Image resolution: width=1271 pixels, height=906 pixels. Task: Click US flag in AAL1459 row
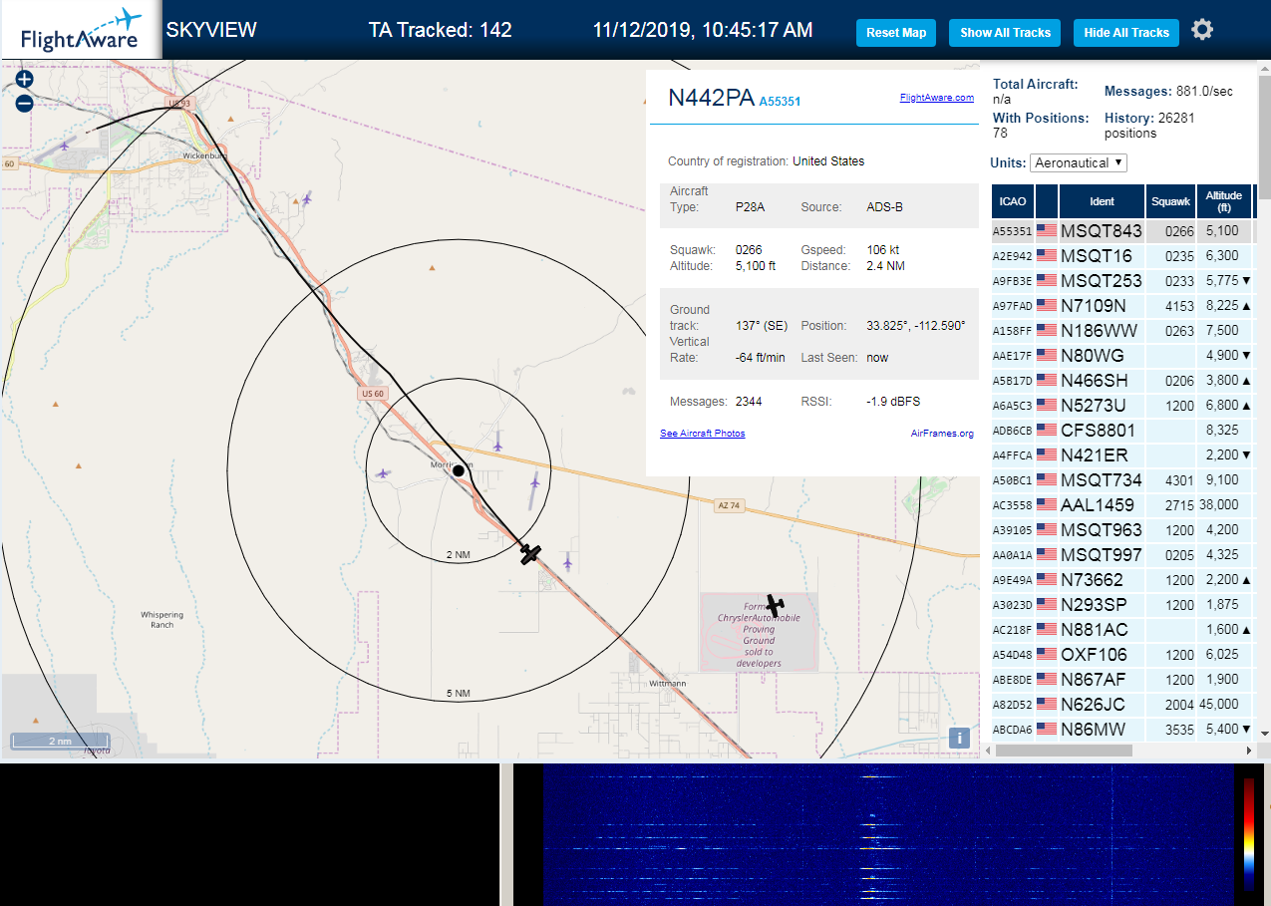[1047, 505]
